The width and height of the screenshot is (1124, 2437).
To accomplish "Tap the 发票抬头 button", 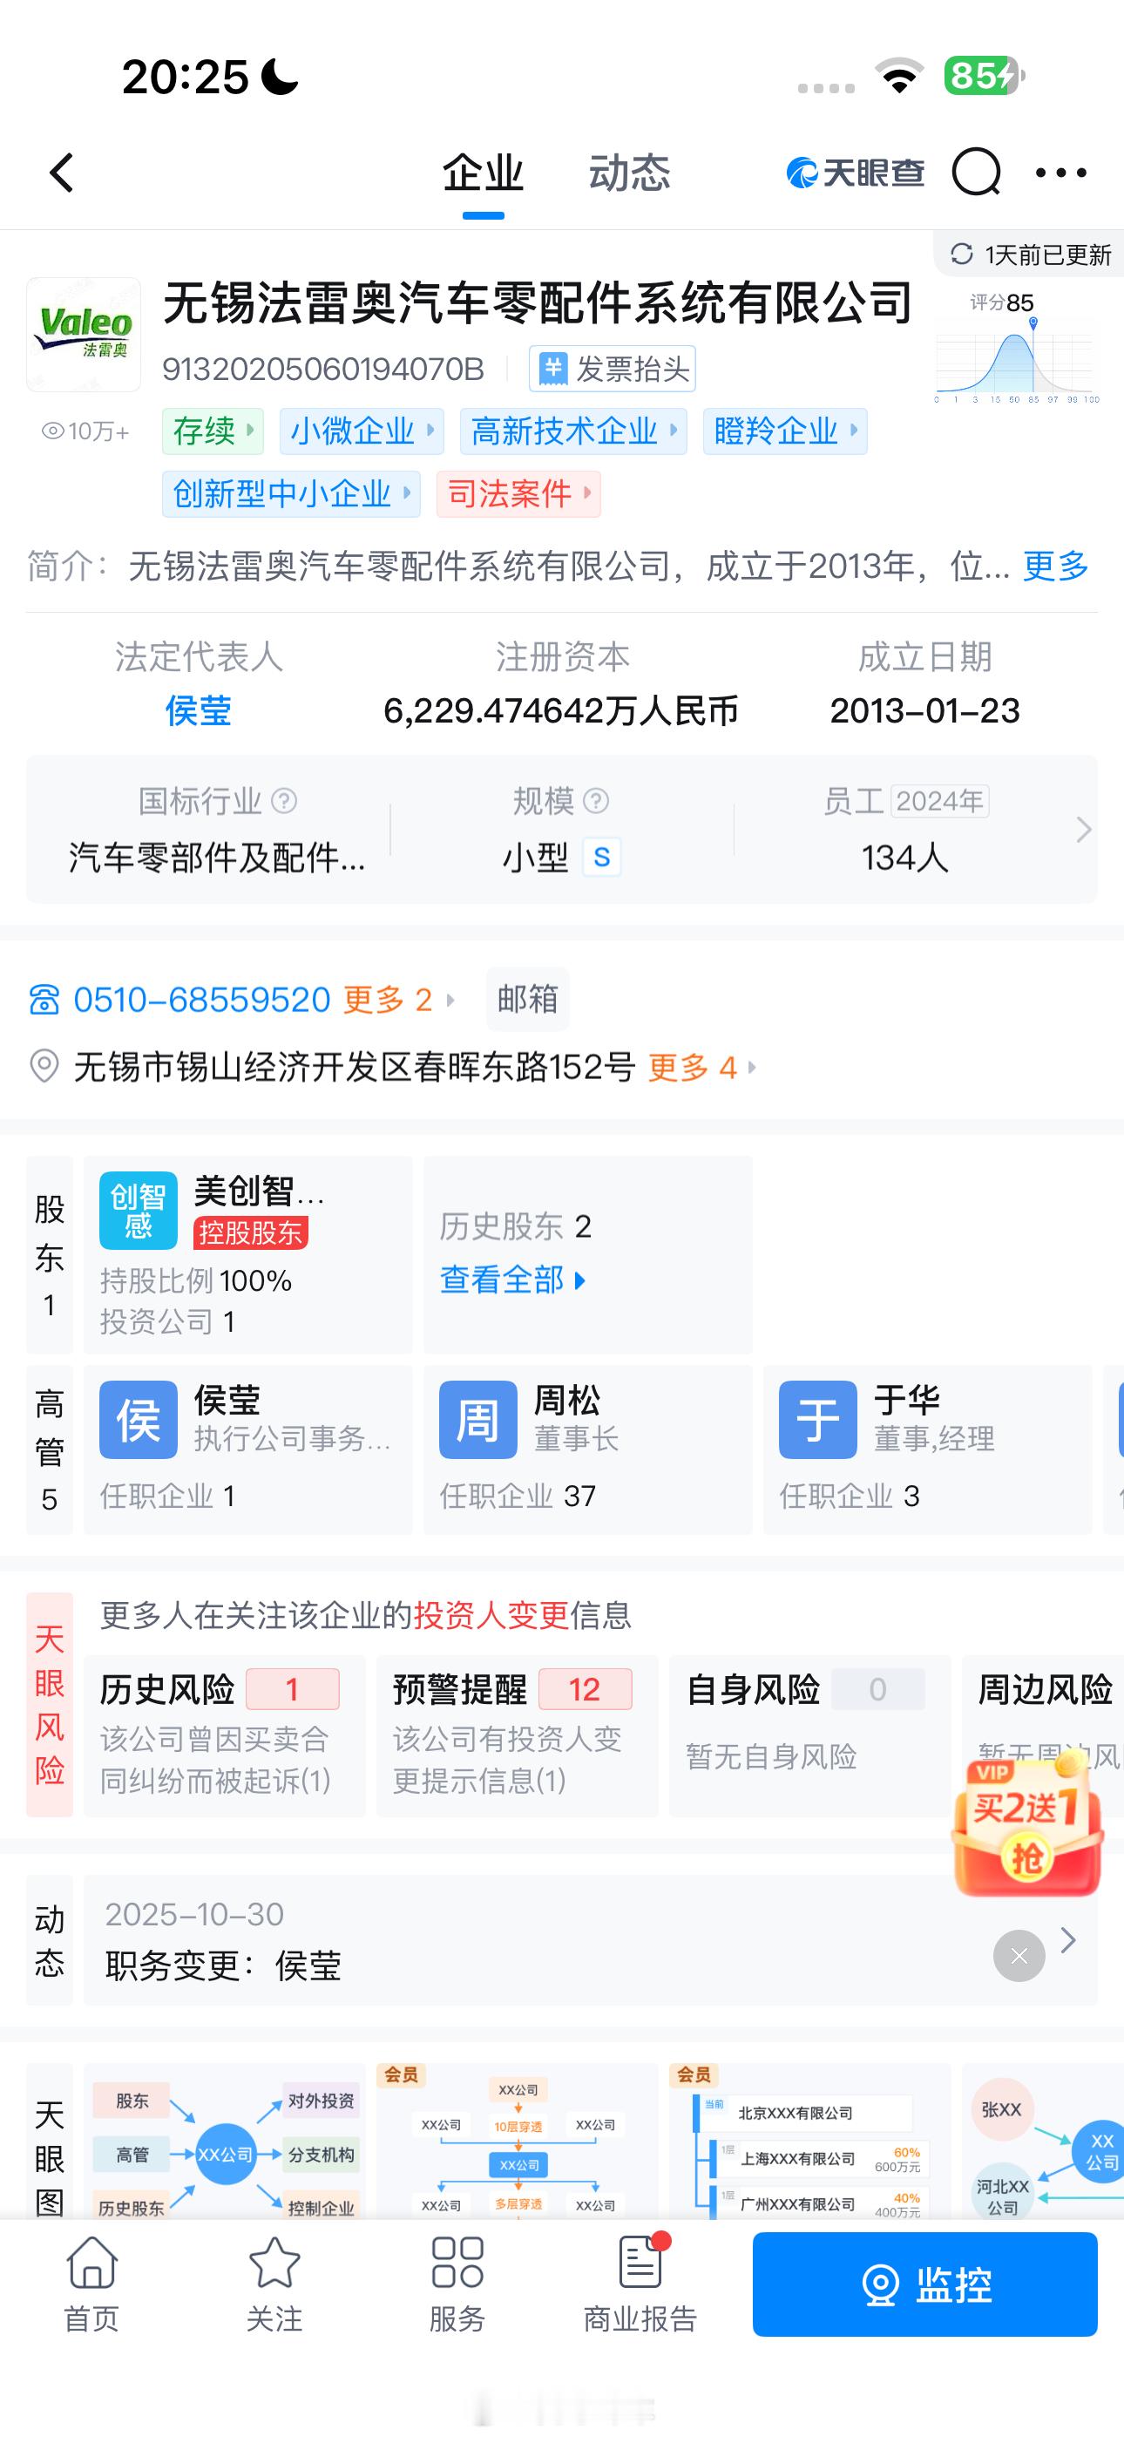I will 613,369.
